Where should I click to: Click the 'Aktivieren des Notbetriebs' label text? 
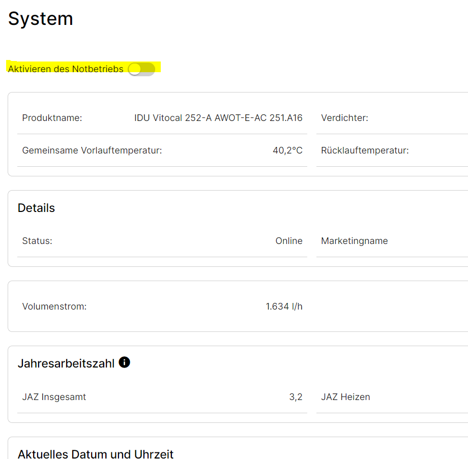[66, 69]
